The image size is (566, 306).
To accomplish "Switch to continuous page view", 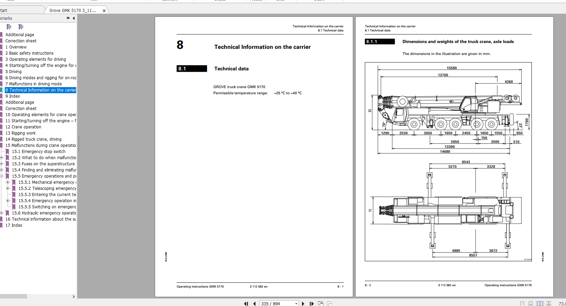I will tap(530, 304).
